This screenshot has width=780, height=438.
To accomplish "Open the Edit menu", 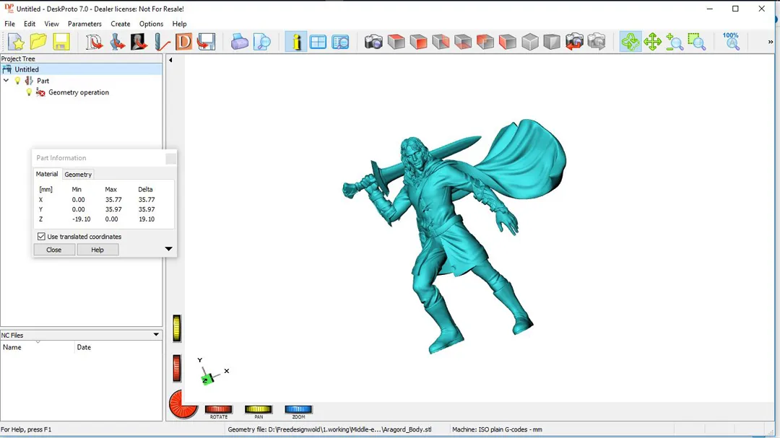I will click(30, 24).
